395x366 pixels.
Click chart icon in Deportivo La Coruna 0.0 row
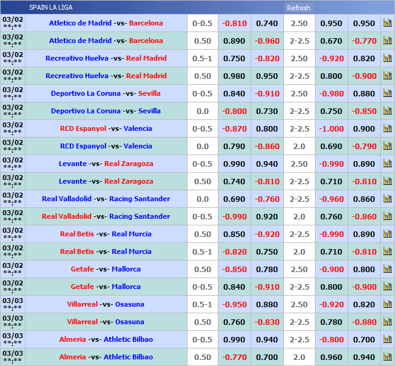click(x=387, y=111)
